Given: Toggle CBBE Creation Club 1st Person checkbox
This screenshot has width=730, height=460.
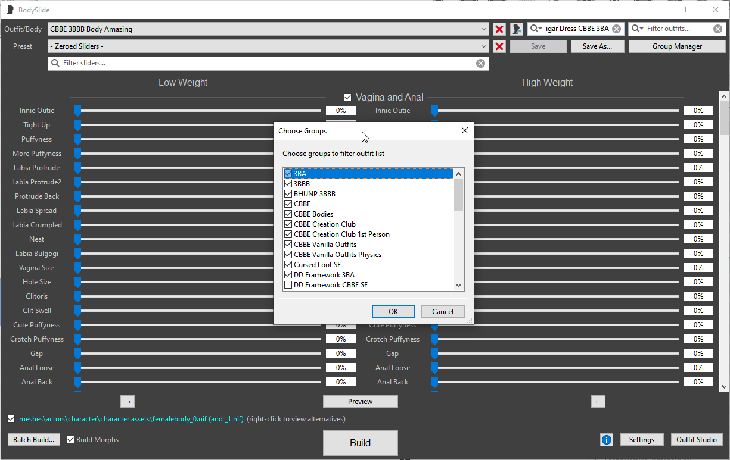Looking at the screenshot, I should [288, 234].
